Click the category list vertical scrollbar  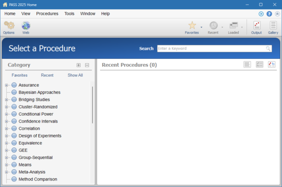coord(92,105)
